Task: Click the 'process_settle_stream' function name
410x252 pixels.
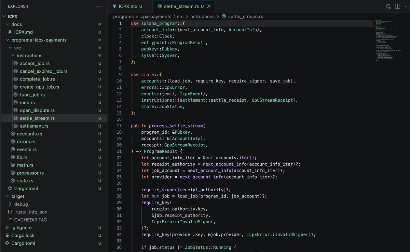Action: tap(176, 126)
